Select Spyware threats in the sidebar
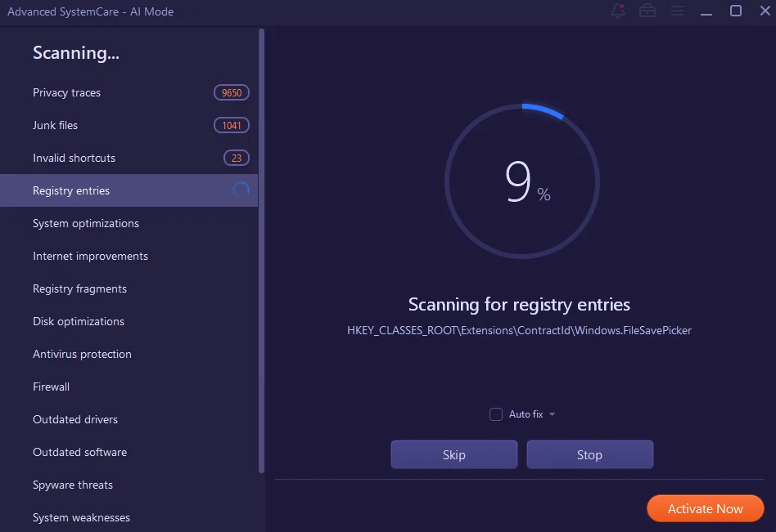This screenshot has width=776, height=532. click(73, 485)
